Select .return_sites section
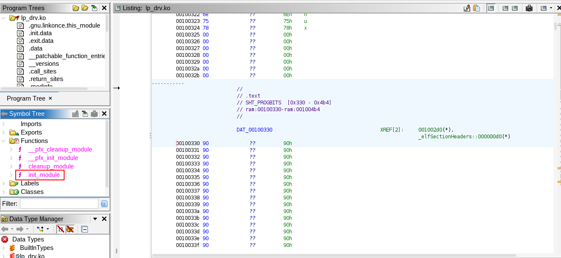 [x=46, y=79]
